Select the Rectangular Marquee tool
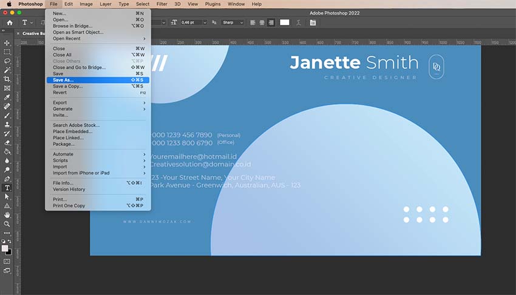 tap(7, 52)
